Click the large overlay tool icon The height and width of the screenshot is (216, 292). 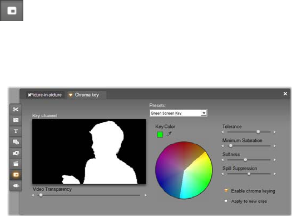pyautogui.click(x=12, y=11)
